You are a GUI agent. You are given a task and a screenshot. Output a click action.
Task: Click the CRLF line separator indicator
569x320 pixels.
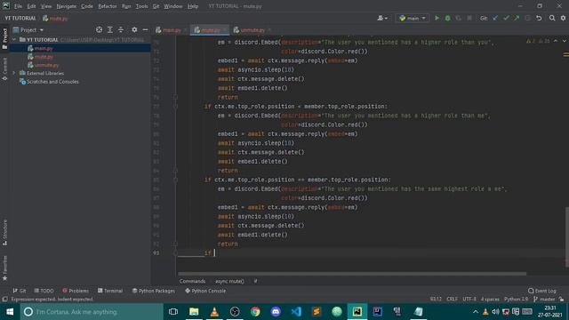452,299
